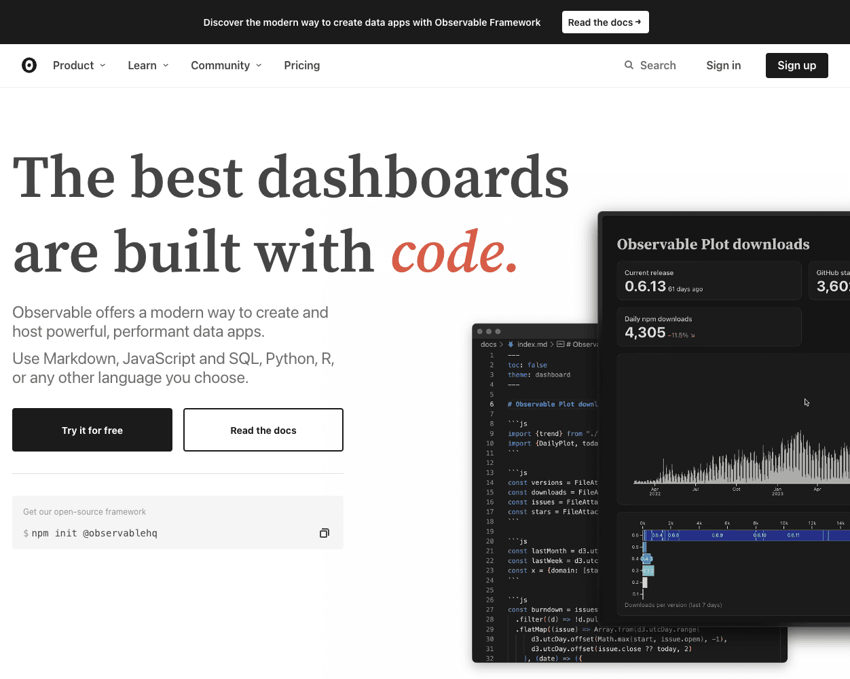Image resolution: width=850 pixels, height=679 pixels.
Task: Click the Sign up button
Action: coord(797,65)
